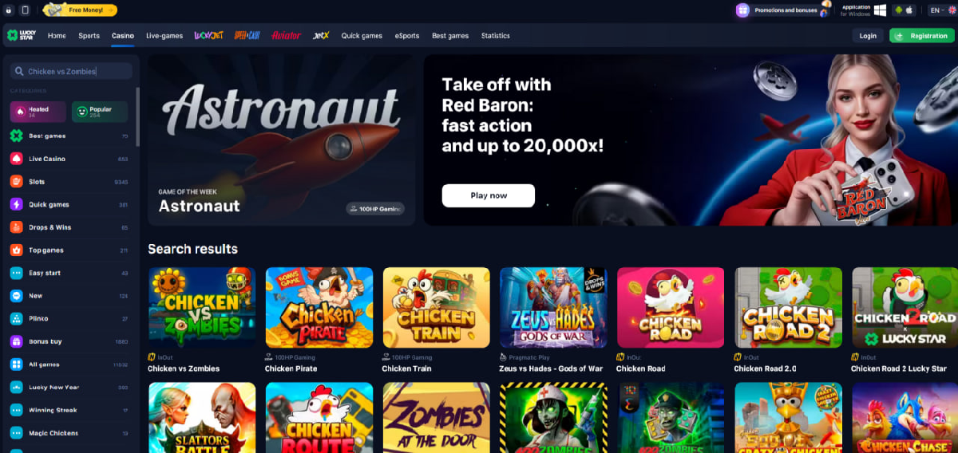Click the green Registration button
Viewport: 958px width, 453px height.
tap(922, 36)
